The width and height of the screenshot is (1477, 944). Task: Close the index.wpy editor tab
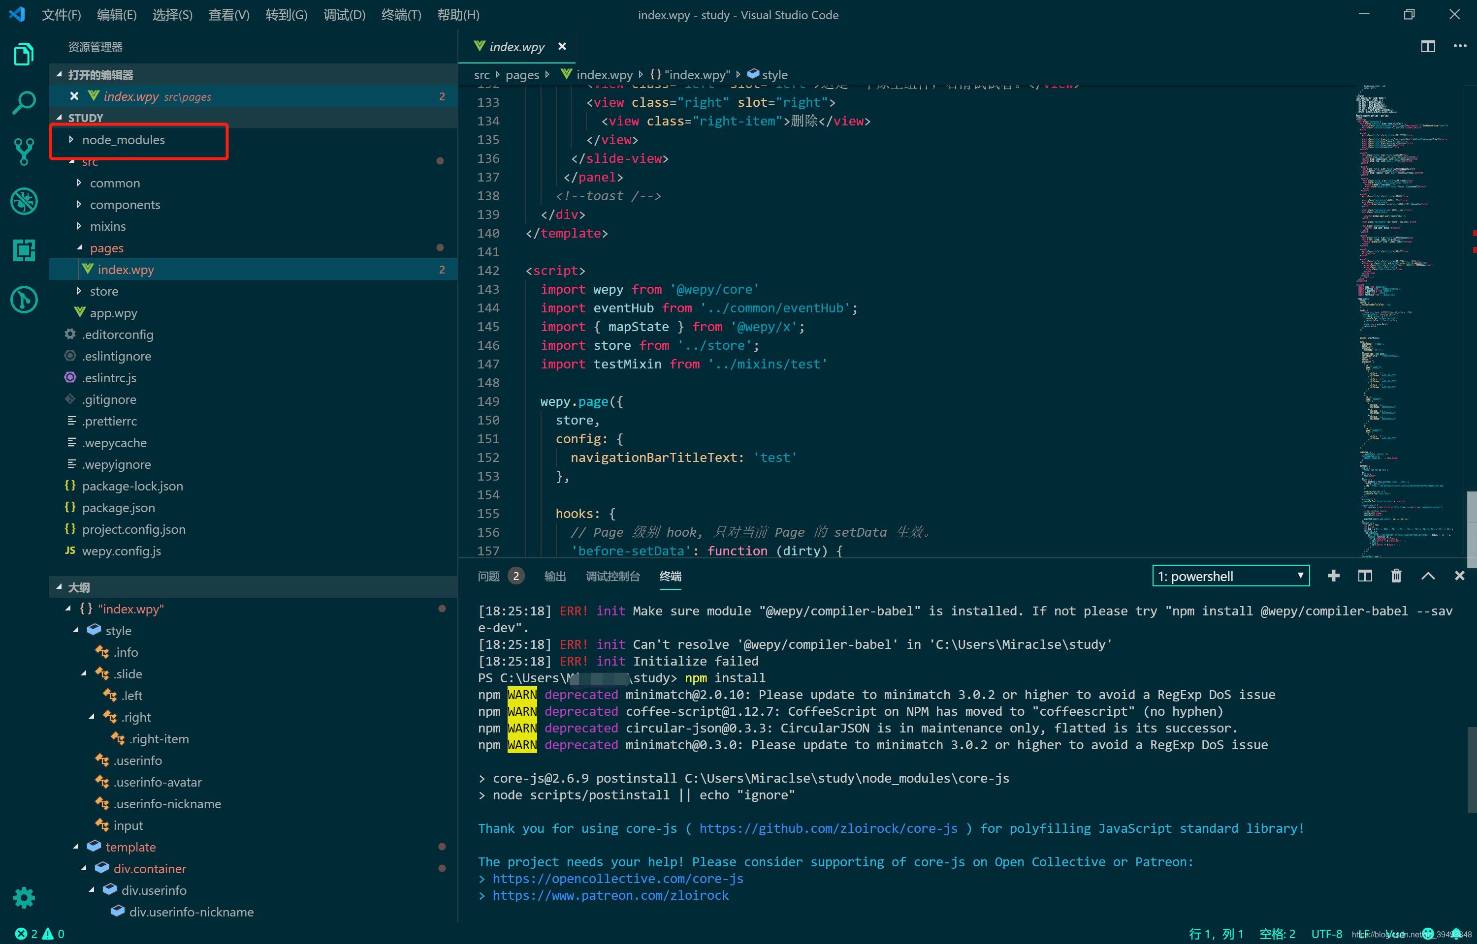pyautogui.click(x=562, y=47)
